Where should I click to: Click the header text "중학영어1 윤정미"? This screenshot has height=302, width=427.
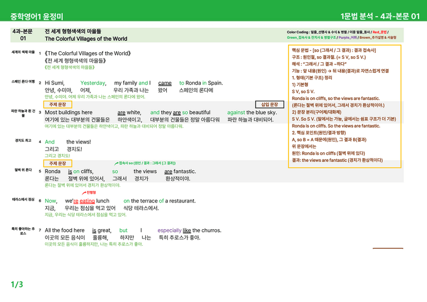(37, 16)
